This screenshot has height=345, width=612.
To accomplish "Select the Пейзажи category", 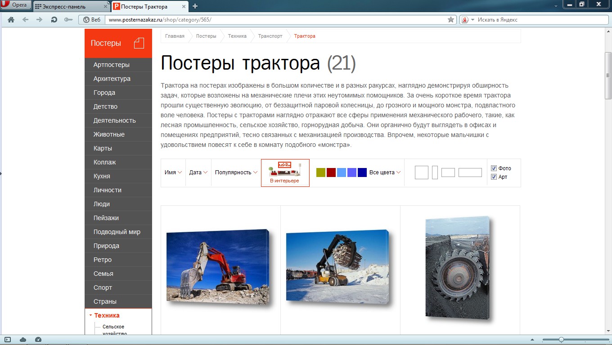I will pos(118,218).
